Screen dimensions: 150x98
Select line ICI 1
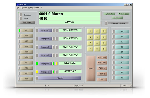27,73
